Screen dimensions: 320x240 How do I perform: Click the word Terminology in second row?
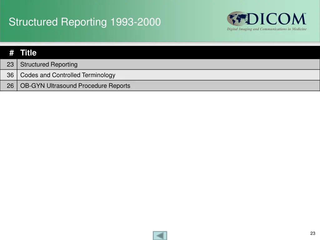coord(98,75)
